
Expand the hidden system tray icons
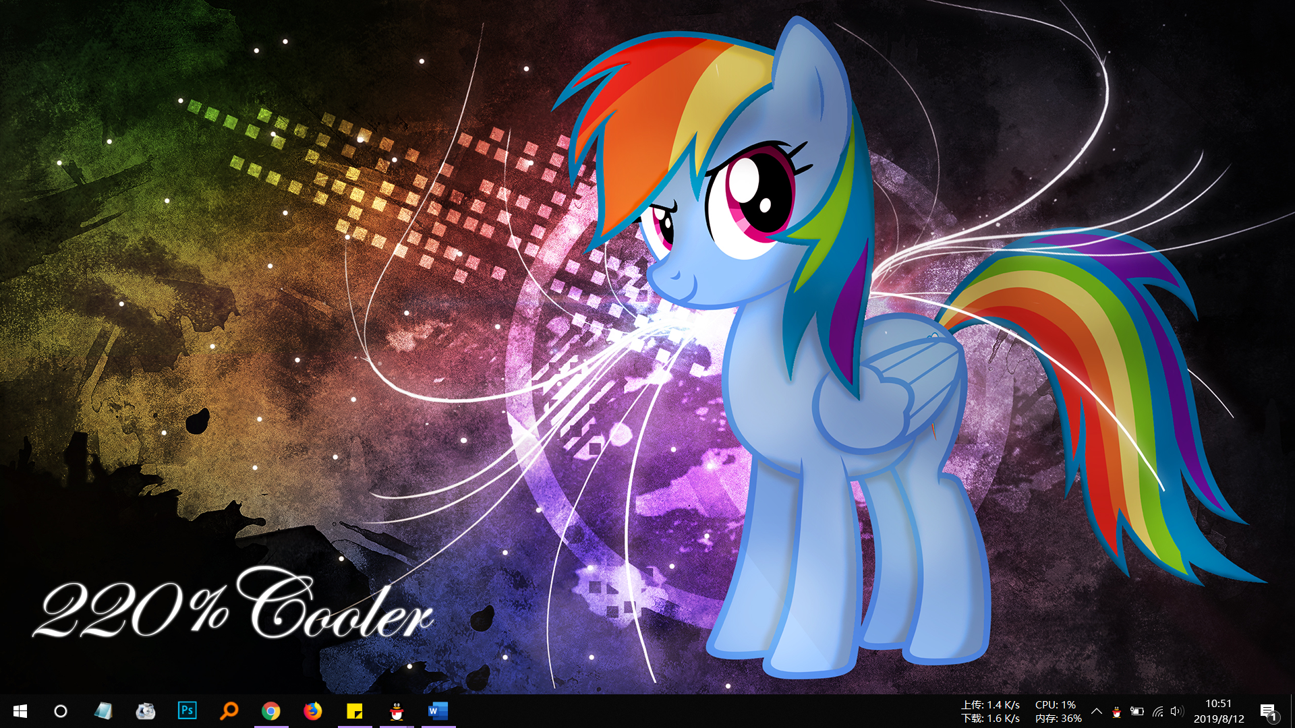pyautogui.click(x=1097, y=711)
